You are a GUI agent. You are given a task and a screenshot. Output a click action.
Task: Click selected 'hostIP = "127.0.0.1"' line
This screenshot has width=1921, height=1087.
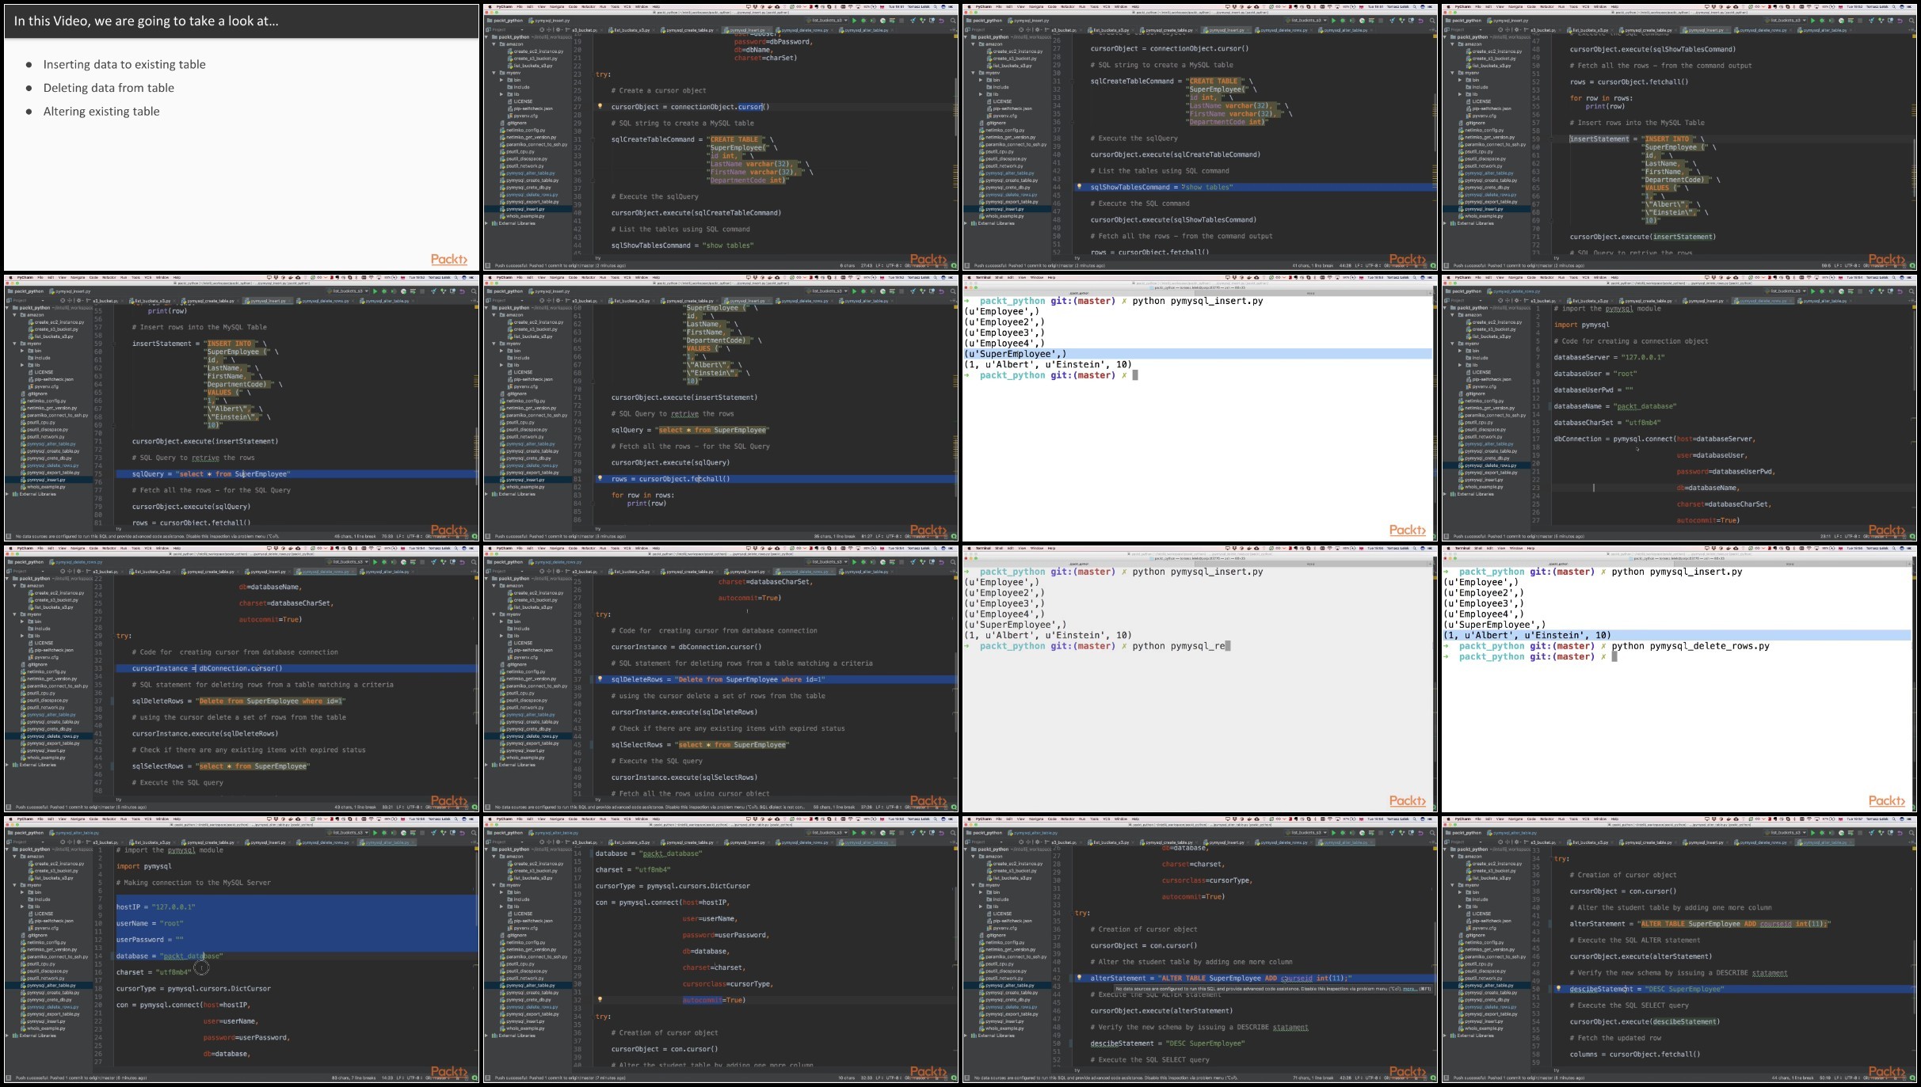(155, 907)
